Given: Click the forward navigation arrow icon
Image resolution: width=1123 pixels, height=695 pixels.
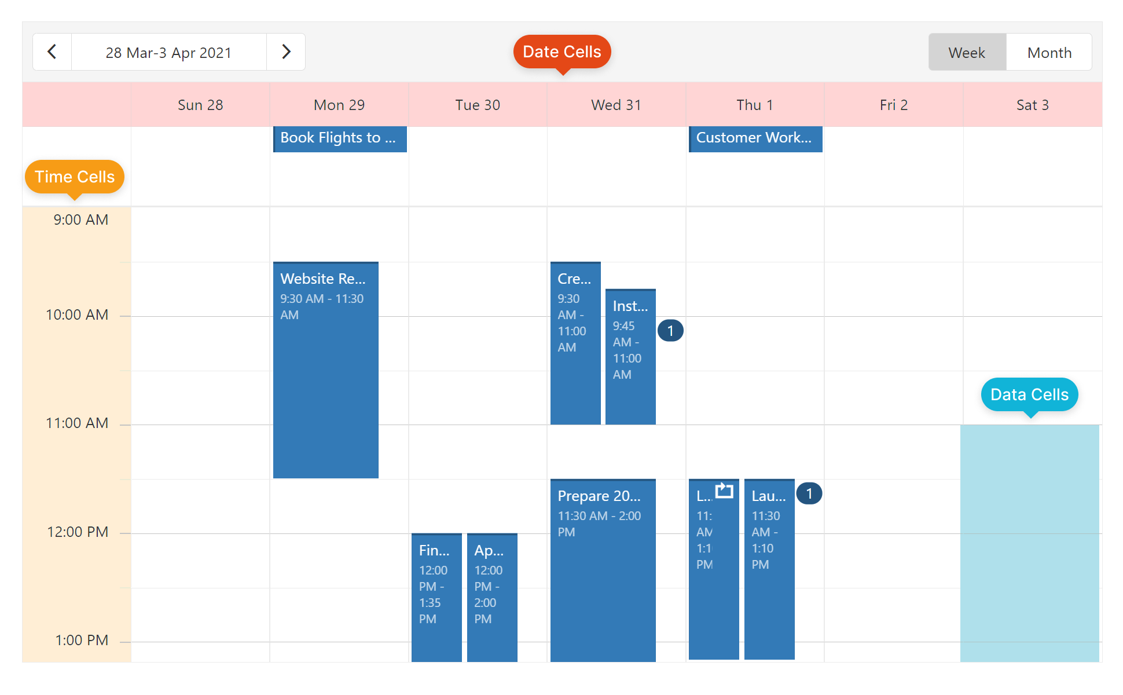Looking at the screenshot, I should click(285, 53).
